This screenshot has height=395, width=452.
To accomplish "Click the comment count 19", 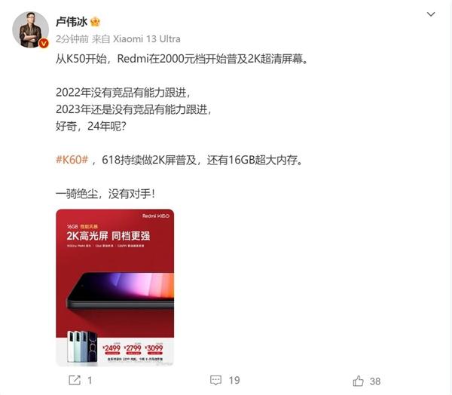I will (x=234, y=380).
